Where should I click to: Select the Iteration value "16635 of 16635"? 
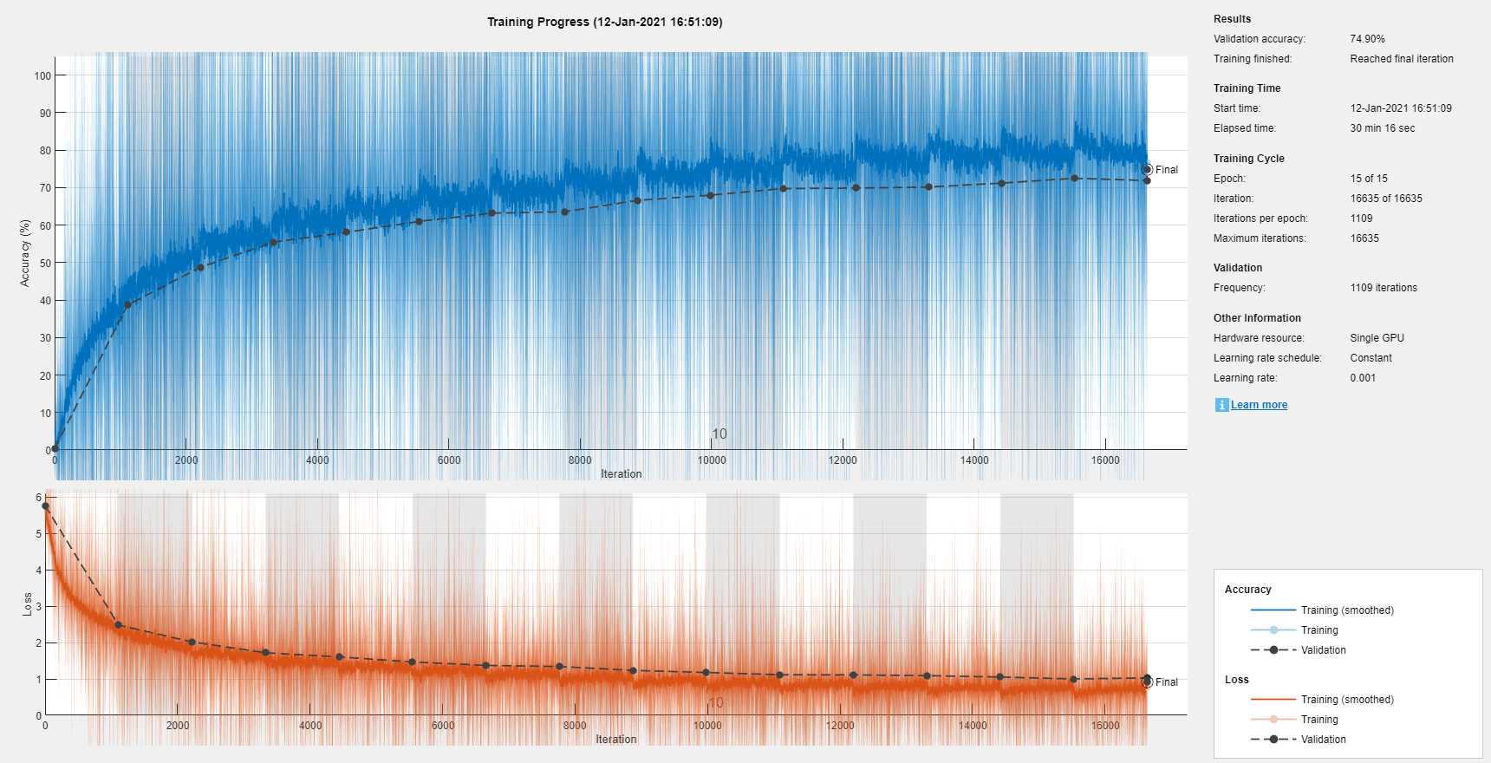1386,199
